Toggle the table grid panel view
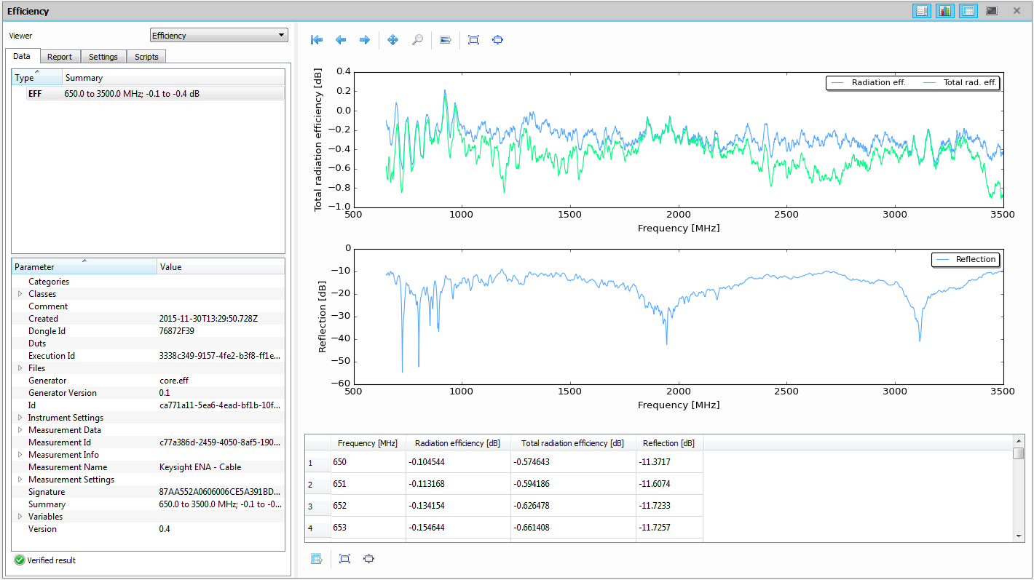 (968, 11)
